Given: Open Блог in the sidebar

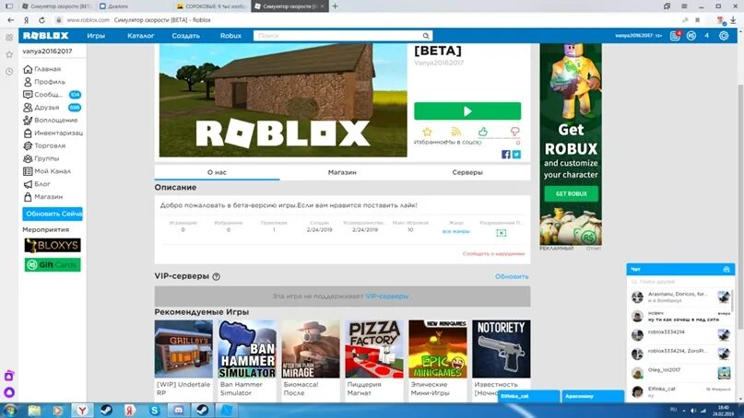Looking at the screenshot, I should pyautogui.click(x=37, y=184).
